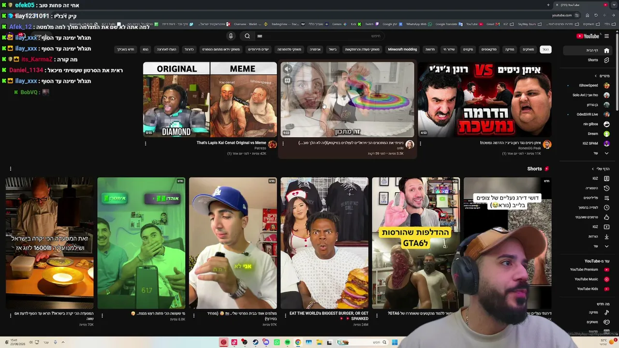Open TikTok from the taskbar
Viewport: 619px width, 348px height.
click(x=234, y=342)
